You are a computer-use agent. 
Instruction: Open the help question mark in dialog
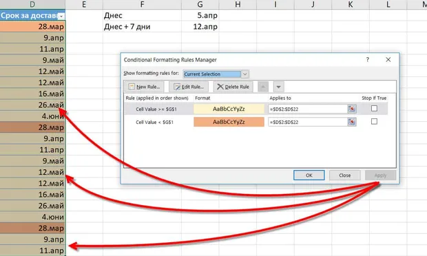pyautogui.click(x=368, y=60)
